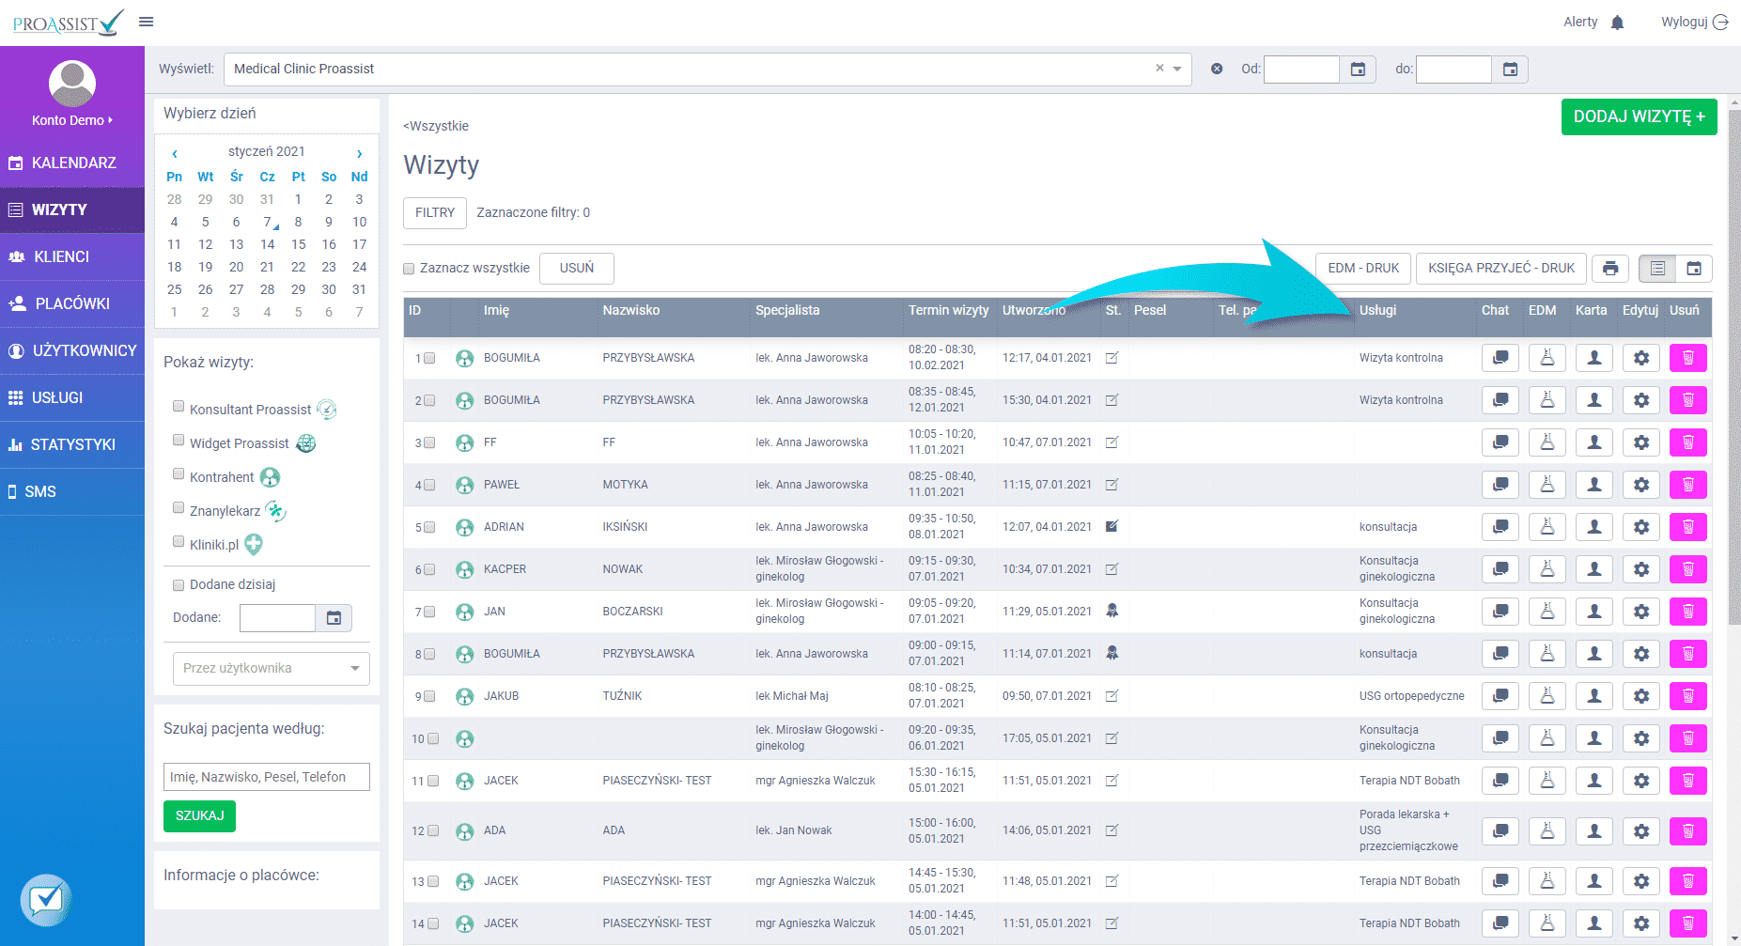1741x946 pixels.
Task: Open EDM flask icon for row 2
Action: pos(1547,400)
